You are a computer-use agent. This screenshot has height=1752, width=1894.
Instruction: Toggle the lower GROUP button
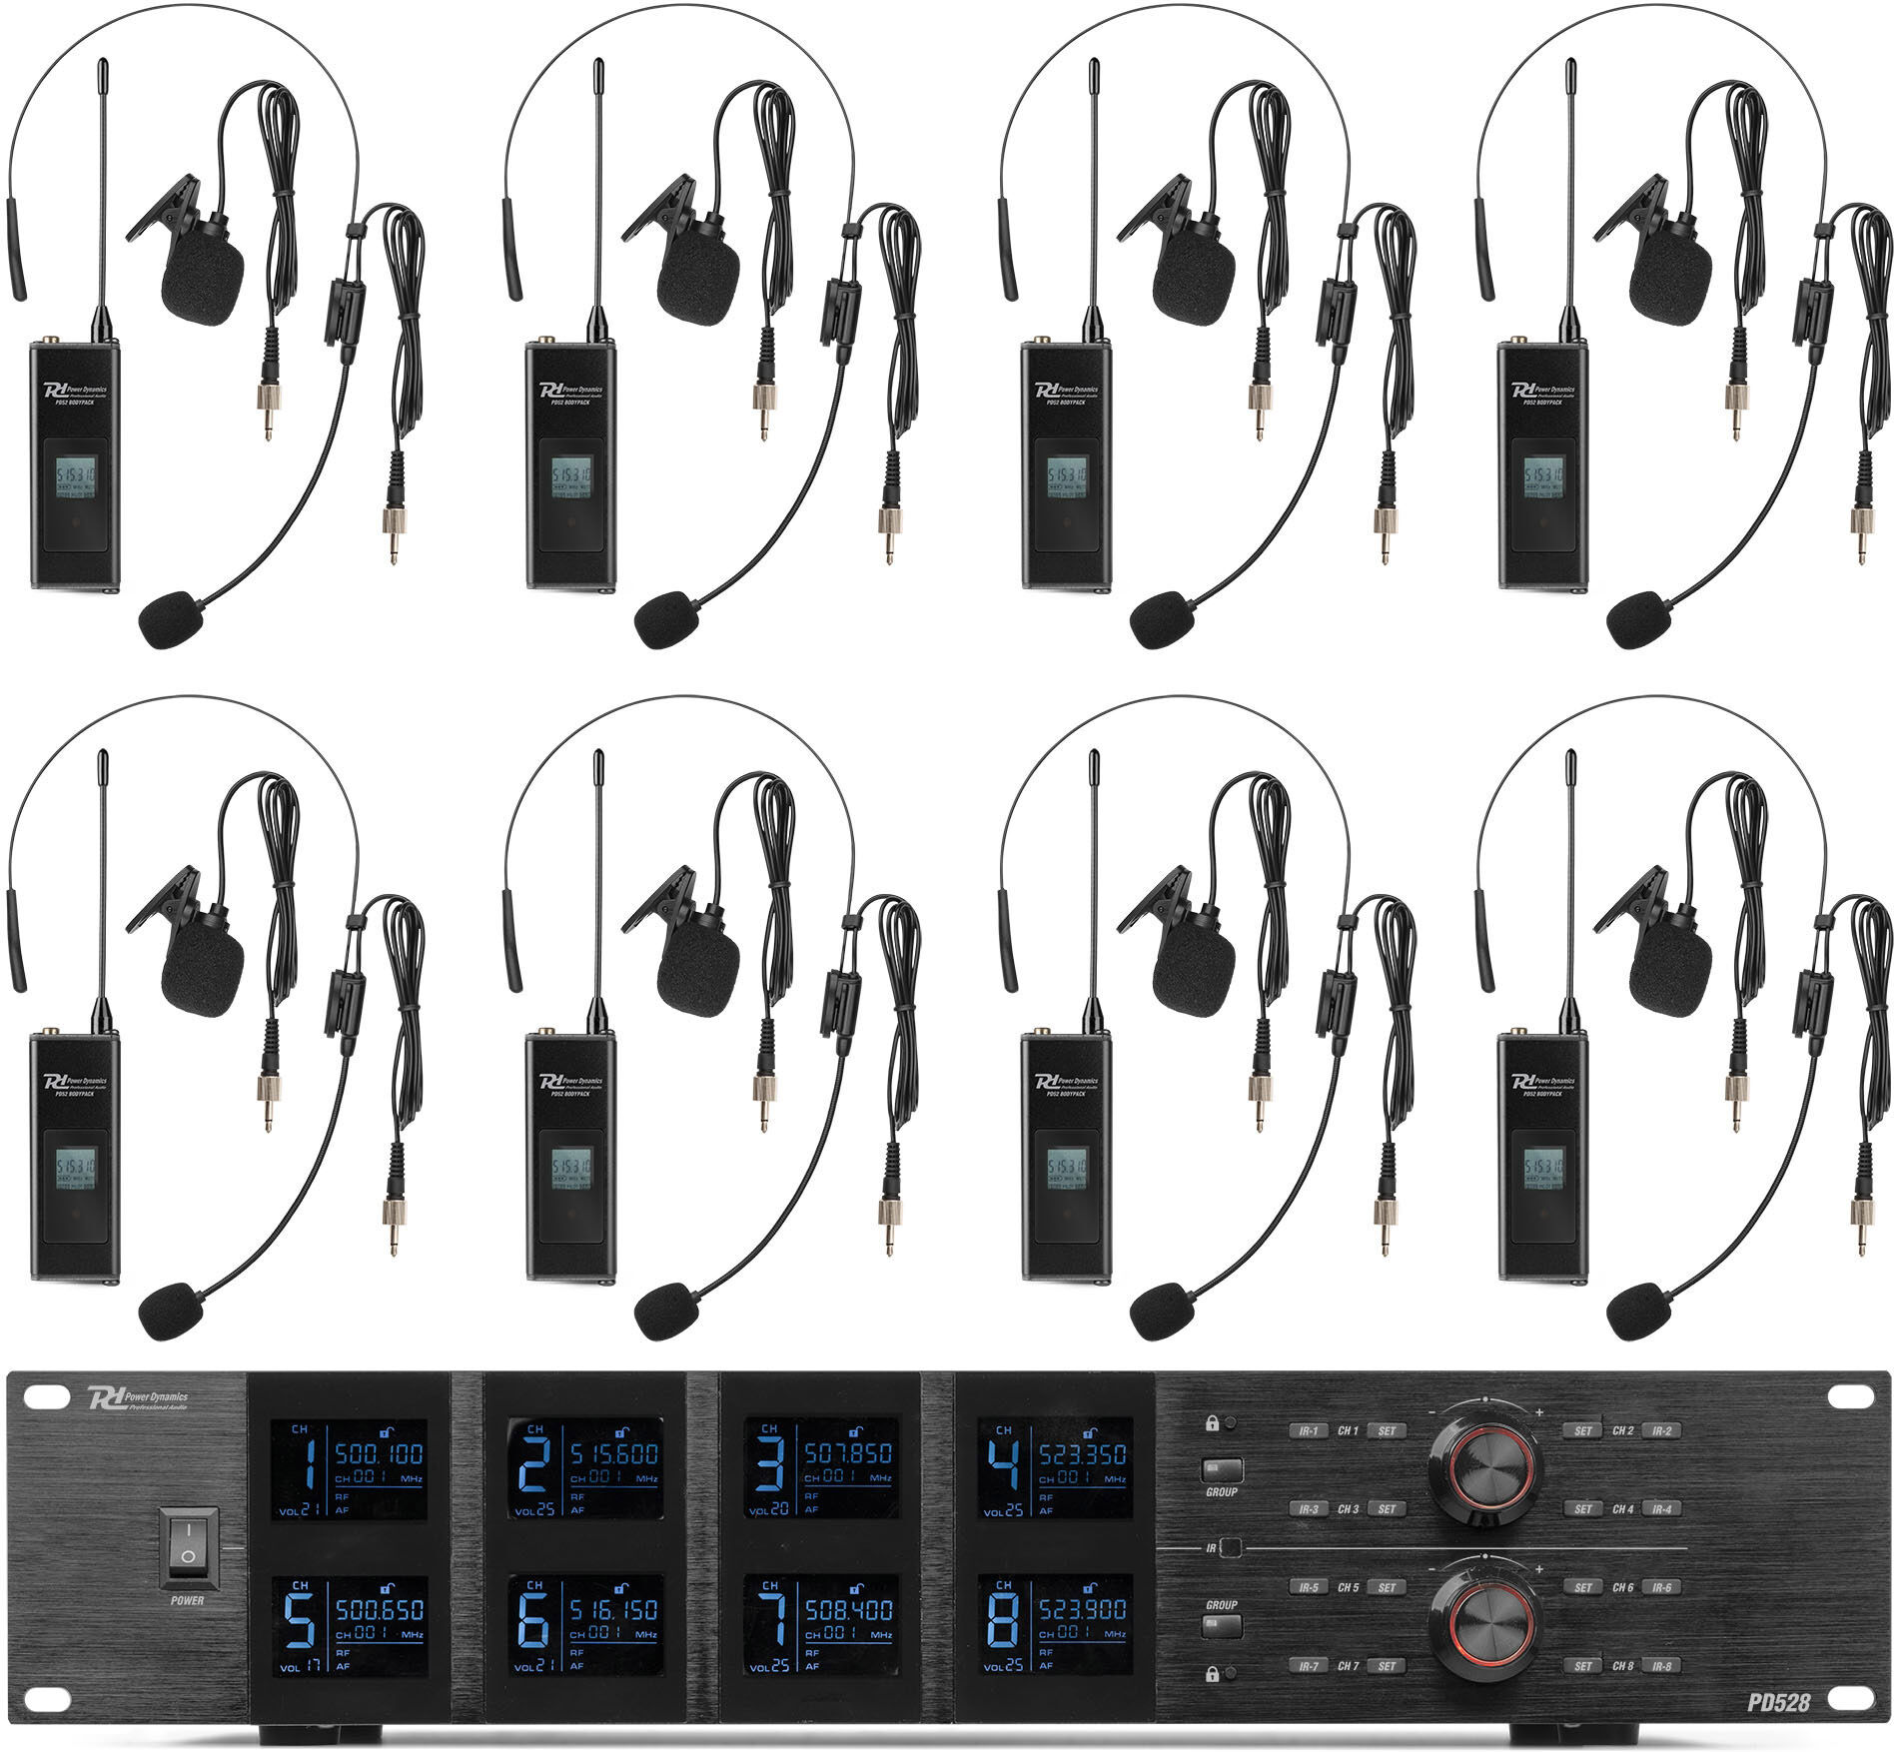tap(1222, 1625)
